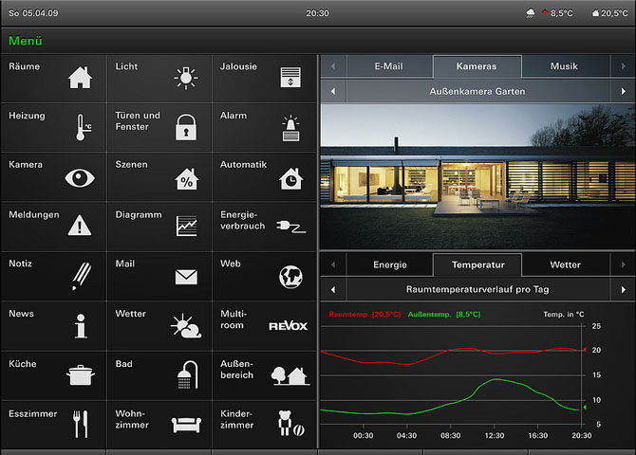Launch the Web globe icon

(290, 276)
